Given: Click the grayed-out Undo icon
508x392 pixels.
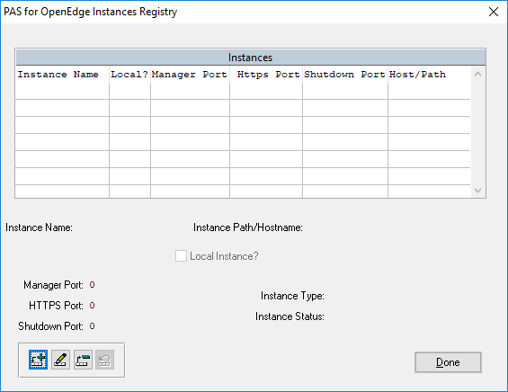Looking at the screenshot, I should tap(104, 360).
